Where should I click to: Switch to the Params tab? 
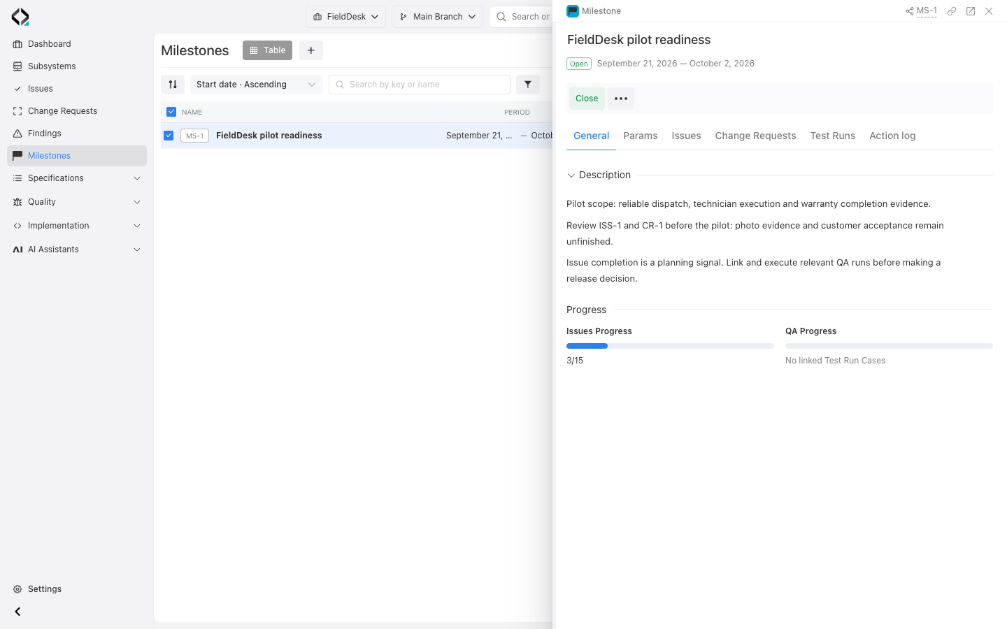coord(641,136)
